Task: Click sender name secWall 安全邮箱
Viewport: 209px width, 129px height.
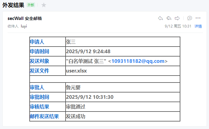Action: point(24,18)
